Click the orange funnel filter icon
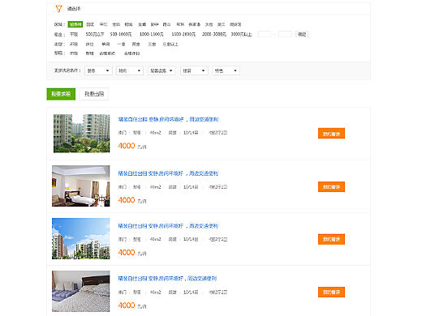Viewport: 422px width, 316px height. pyautogui.click(x=58, y=9)
